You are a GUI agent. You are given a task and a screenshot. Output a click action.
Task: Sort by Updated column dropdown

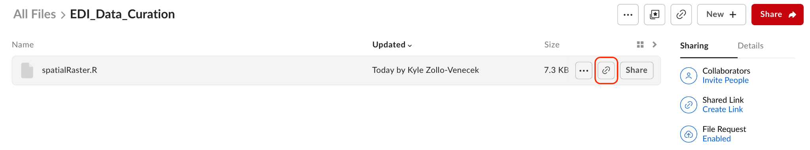[392, 45]
